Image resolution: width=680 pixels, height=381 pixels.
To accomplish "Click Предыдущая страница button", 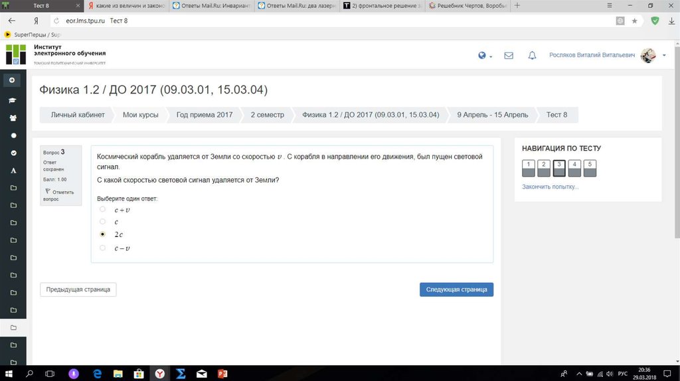I will tap(78, 289).
